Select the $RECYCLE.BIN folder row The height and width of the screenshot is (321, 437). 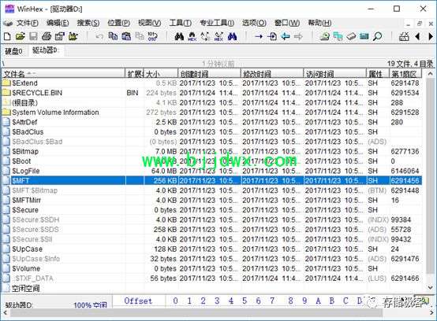[212, 93]
